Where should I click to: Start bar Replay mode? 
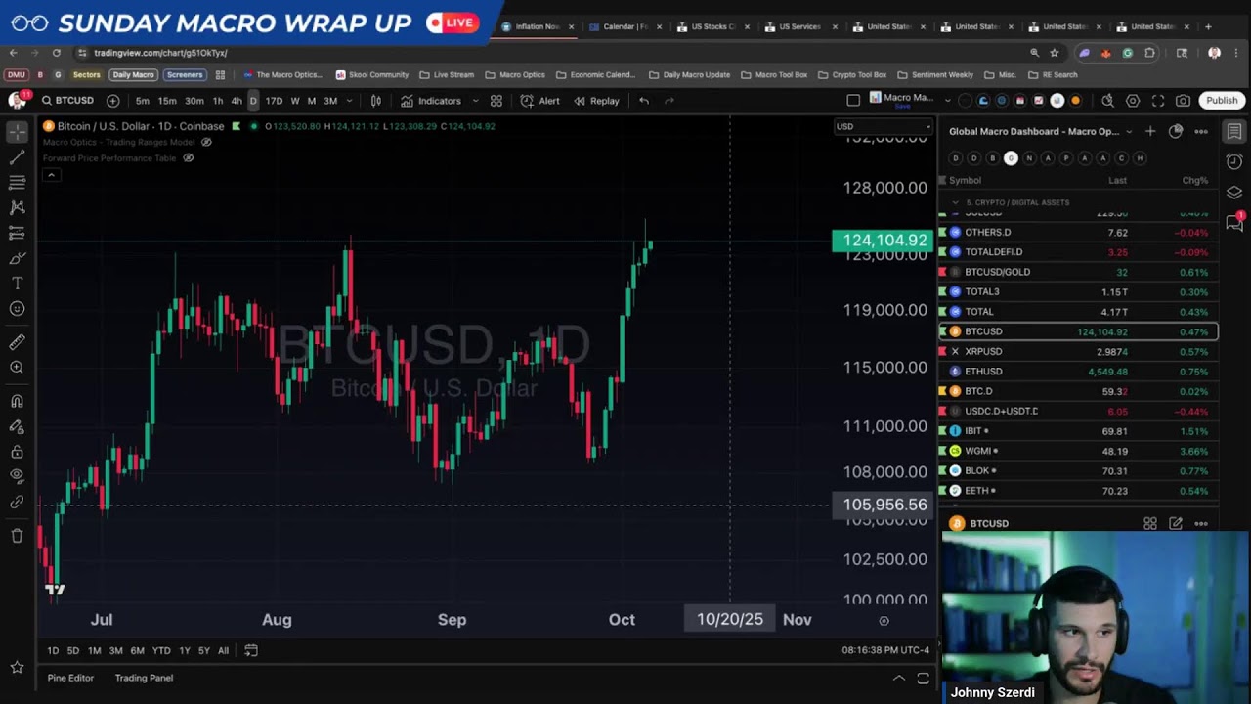click(x=596, y=101)
